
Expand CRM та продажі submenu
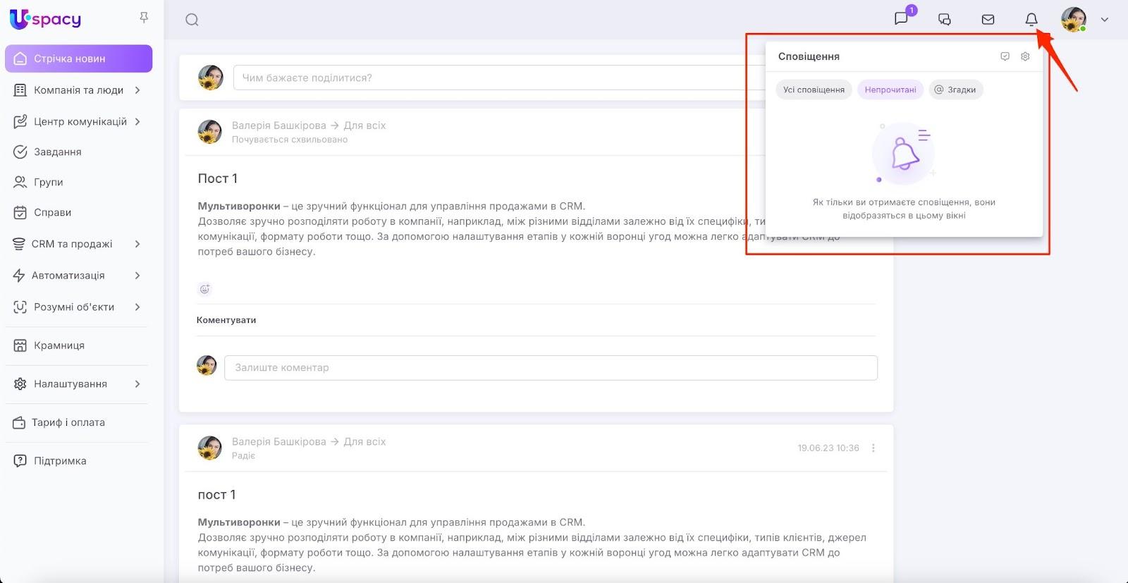click(137, 244)
